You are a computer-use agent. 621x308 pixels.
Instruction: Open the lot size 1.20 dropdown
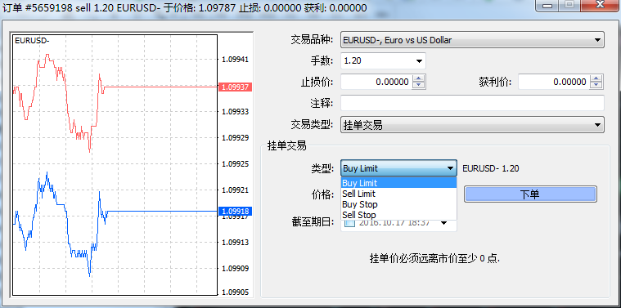point(383,61)
